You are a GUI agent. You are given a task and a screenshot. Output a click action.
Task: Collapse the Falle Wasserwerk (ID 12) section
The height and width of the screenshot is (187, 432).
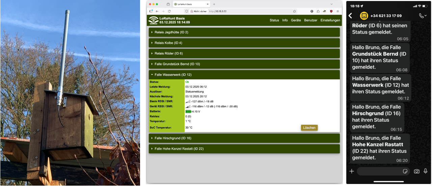[244, 75]
